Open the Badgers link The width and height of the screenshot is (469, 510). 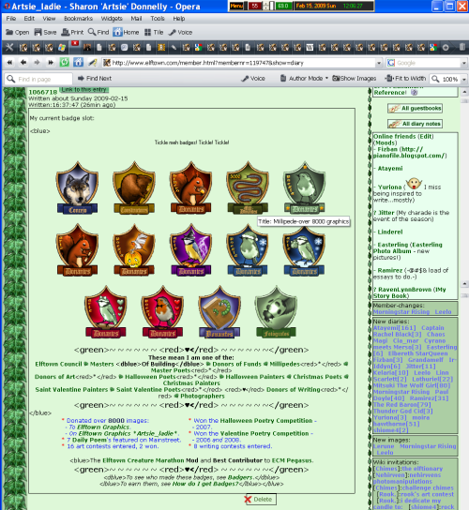[240, 477]
